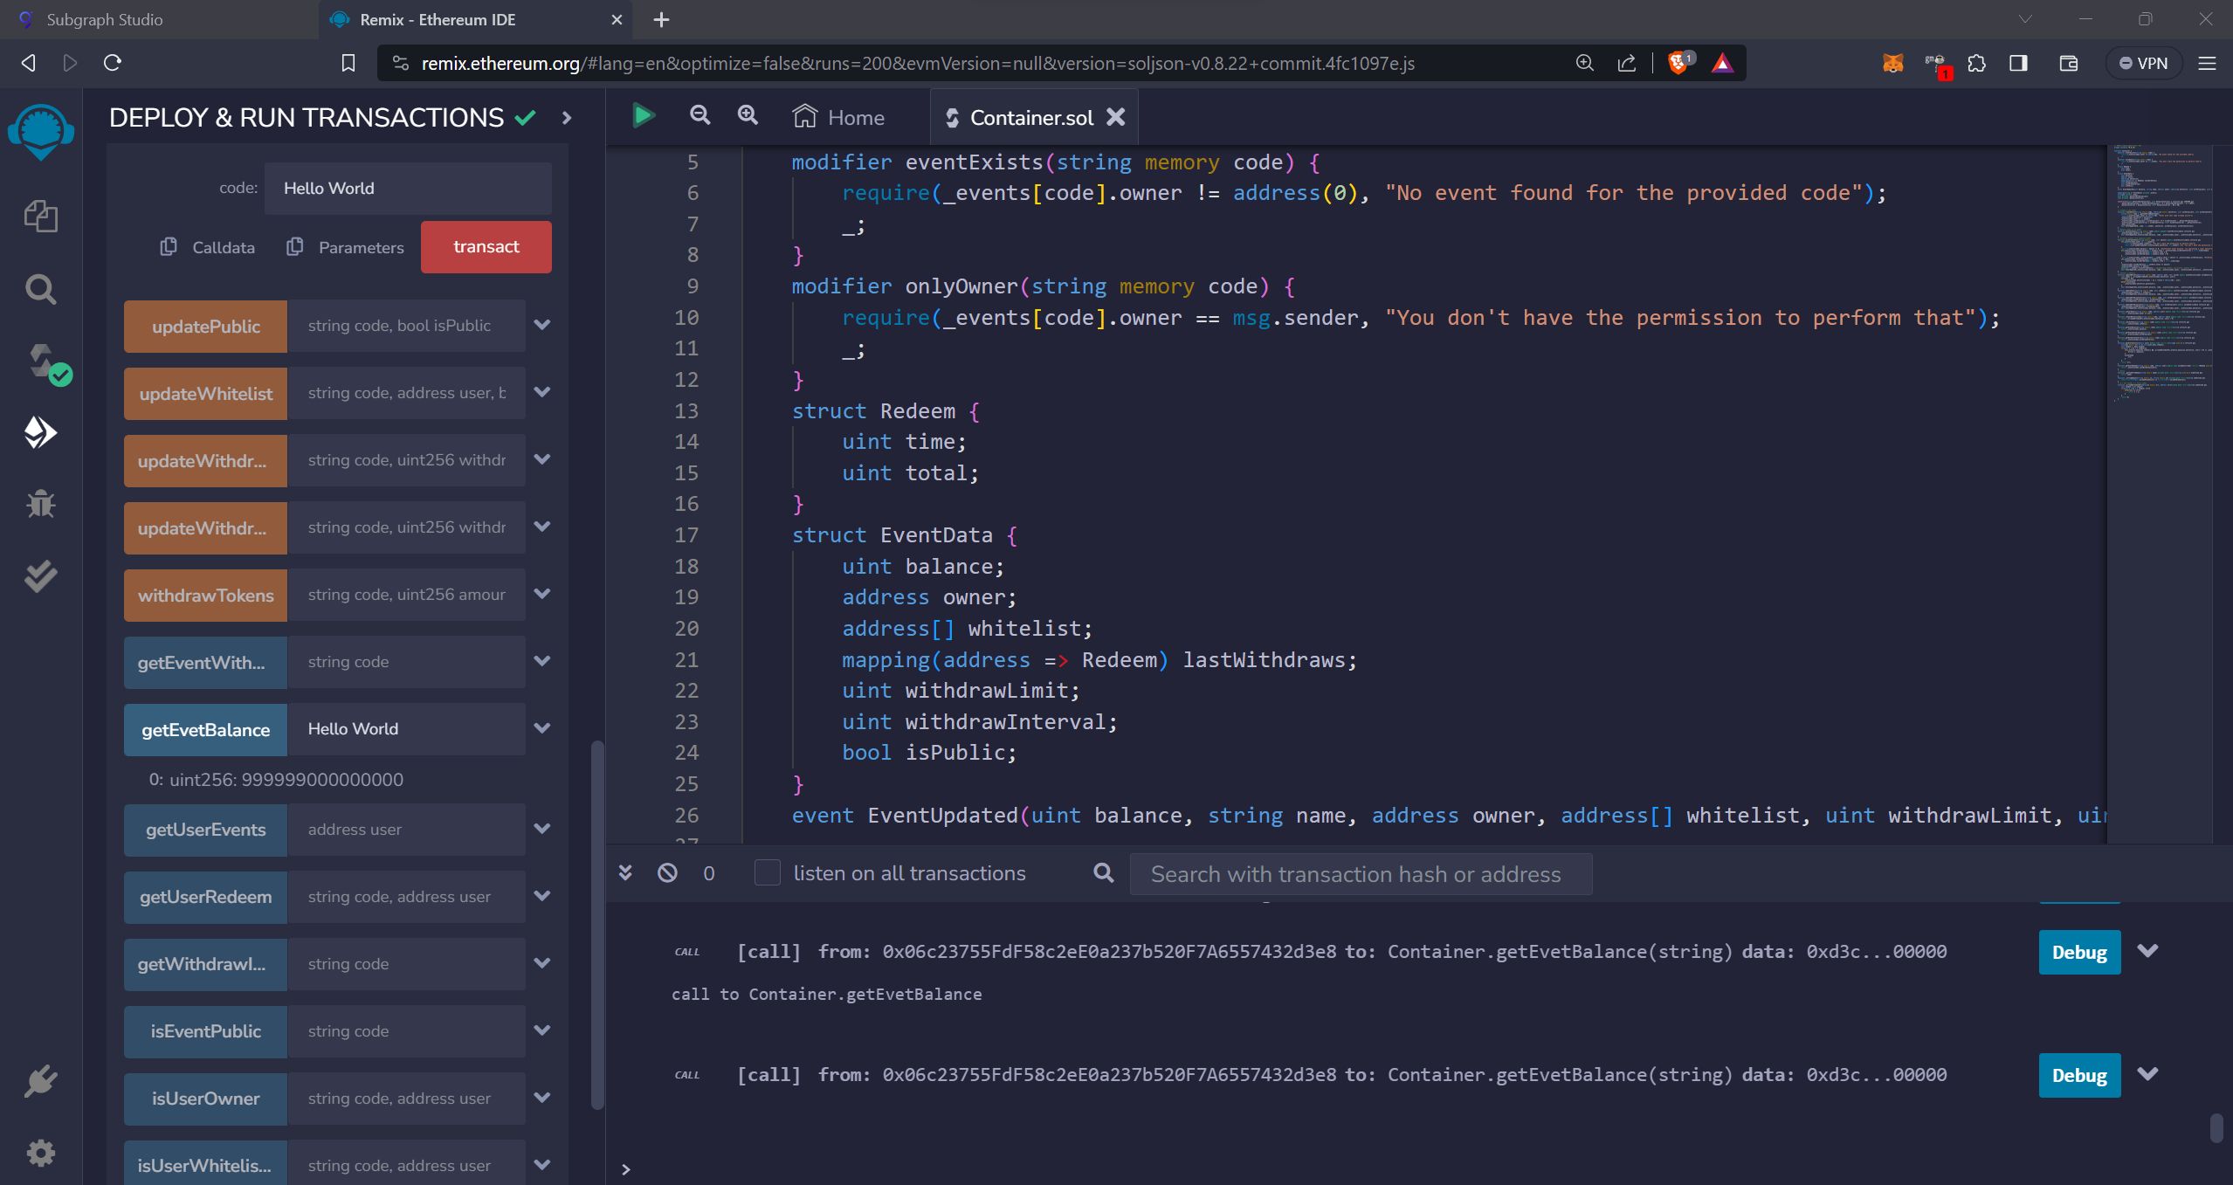The image size is (2233, 1185).
Task: Expand second getEvetBalance call log details
Action: pos(2147,1074)
